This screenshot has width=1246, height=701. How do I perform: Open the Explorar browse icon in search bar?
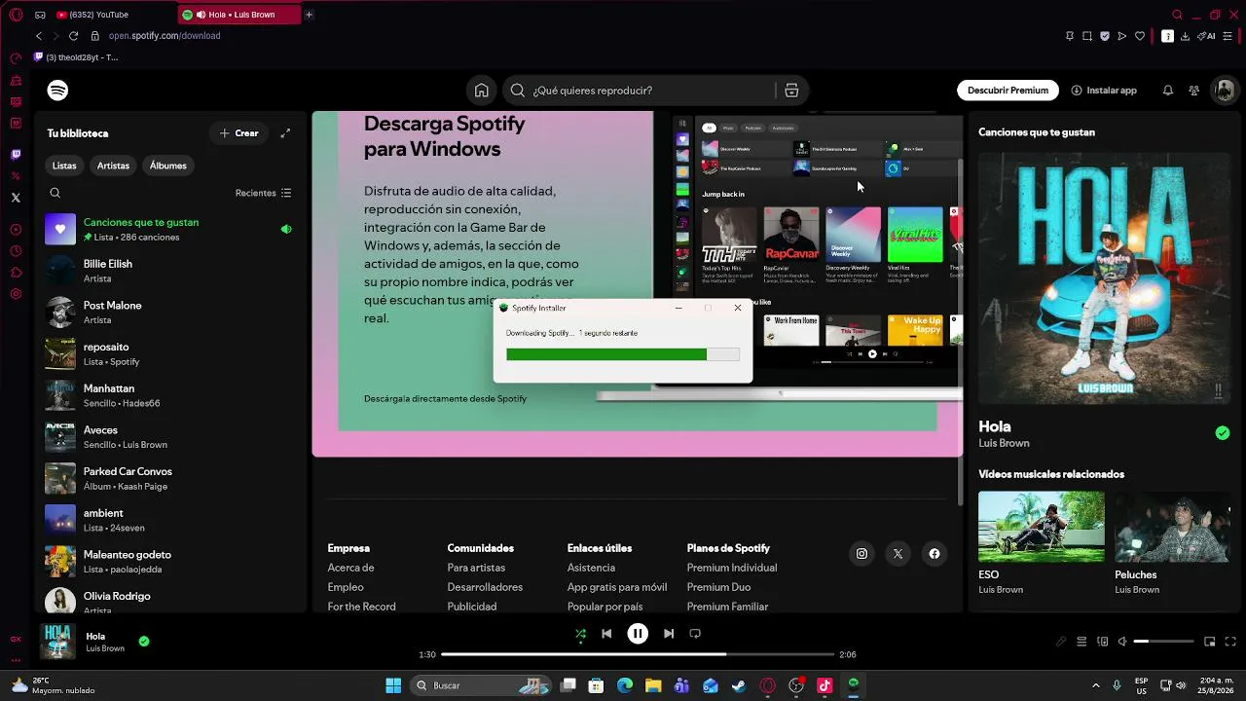pyautogui.click(x=791, y=91)
